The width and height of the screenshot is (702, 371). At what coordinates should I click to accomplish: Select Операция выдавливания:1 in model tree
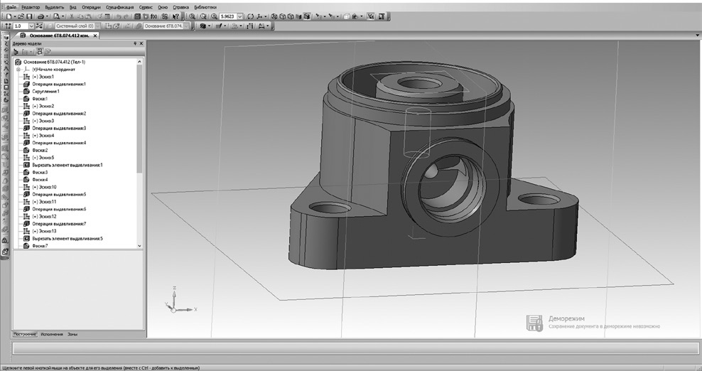(58, 84)
